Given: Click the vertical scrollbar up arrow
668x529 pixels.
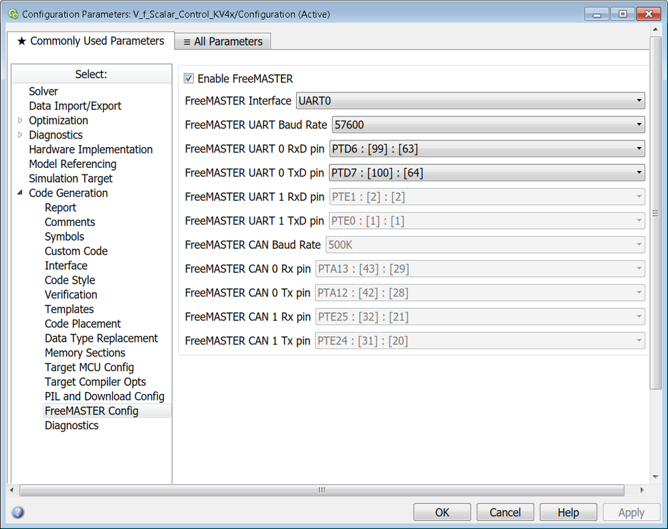Looking at the screenshot, I should 655,29.
